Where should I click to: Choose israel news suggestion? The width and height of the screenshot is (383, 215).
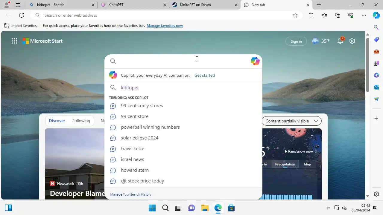183,159
